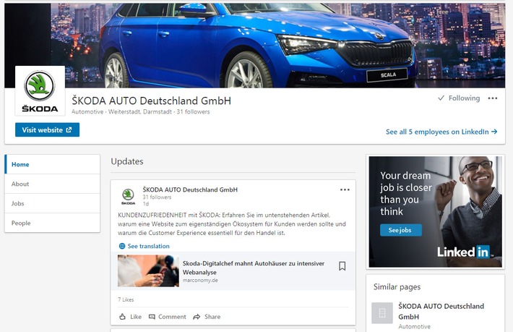Click See jobs button in the ad

401,230
